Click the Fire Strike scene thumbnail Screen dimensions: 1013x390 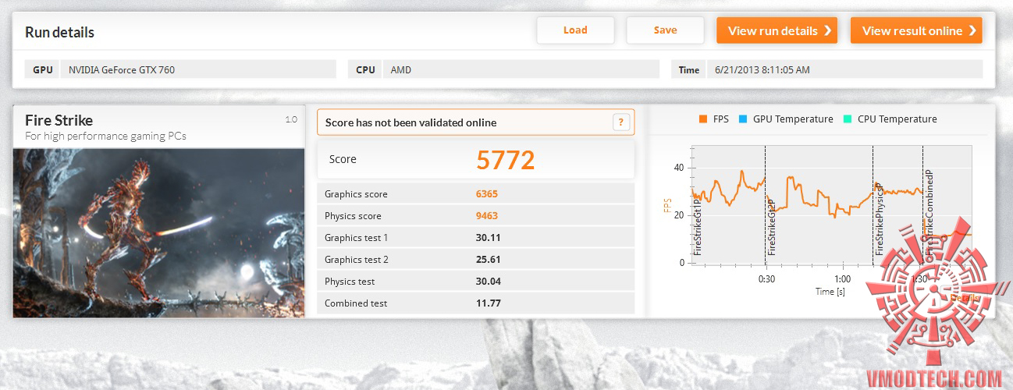[x=159, y=232]
